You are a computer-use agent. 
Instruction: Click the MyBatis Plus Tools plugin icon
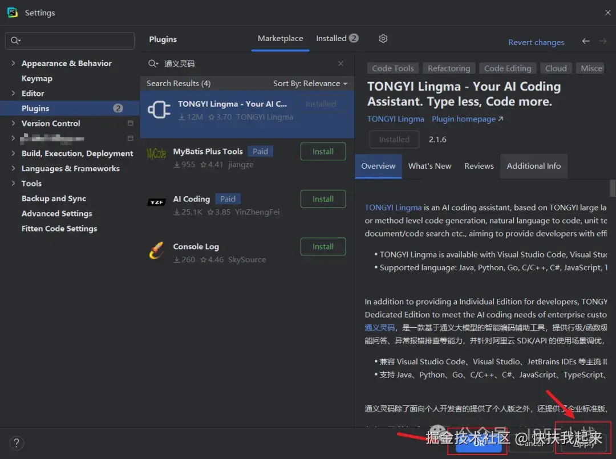point(156,153)
